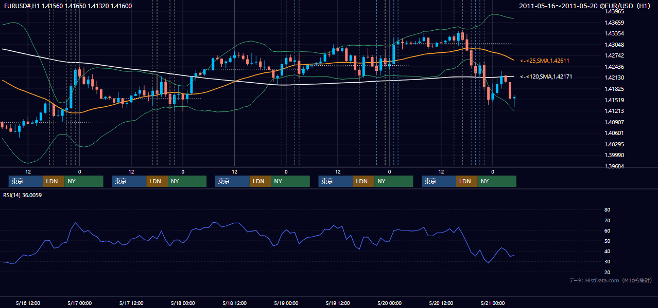
Task: Select the 25 SMA 1.42611 label
Action: tap(545, 61)
